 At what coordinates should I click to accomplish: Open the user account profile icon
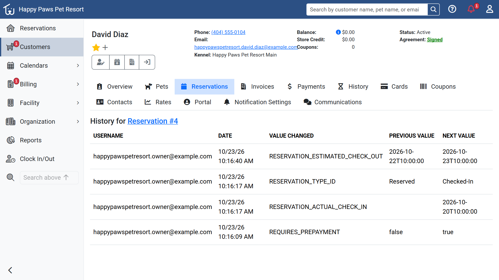[490, 9]
